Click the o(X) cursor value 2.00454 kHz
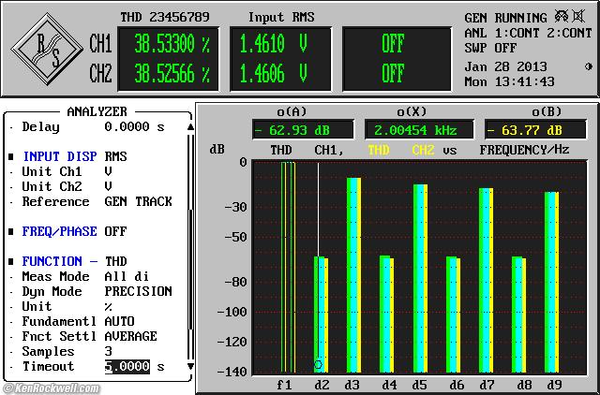Screen dimensions: 600x395 [419, 130]
